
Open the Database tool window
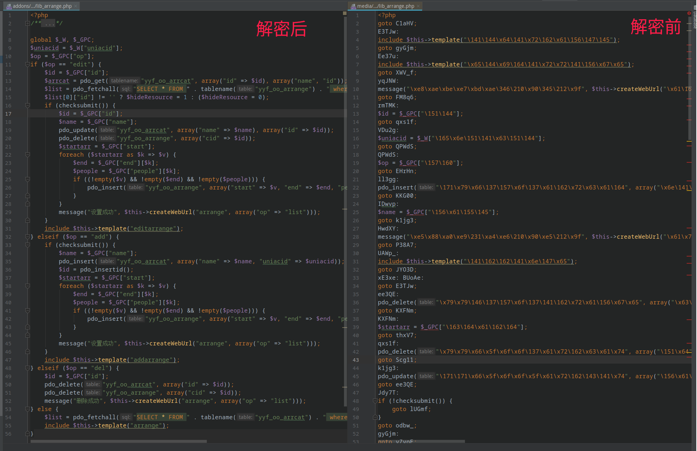695,16
